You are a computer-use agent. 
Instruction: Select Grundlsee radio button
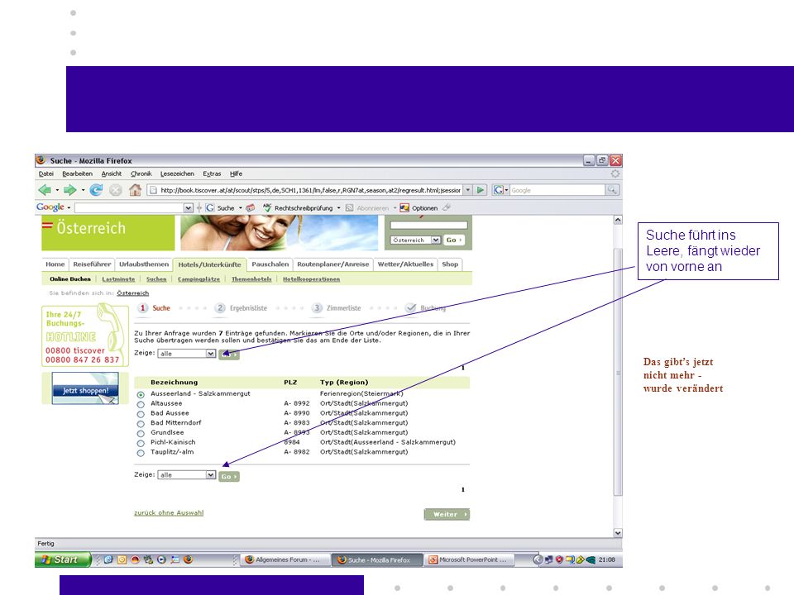pos(141,433)
